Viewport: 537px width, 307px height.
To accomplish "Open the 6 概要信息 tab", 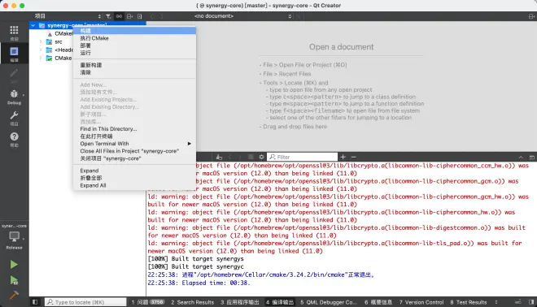I will [378, 302].
